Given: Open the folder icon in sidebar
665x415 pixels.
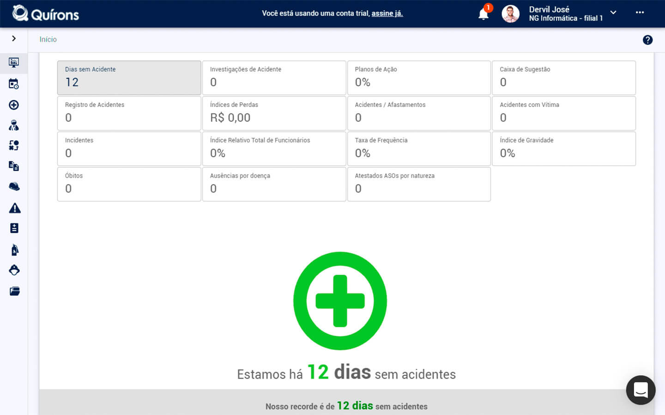Looking at the screenshot, I should 14,291.
